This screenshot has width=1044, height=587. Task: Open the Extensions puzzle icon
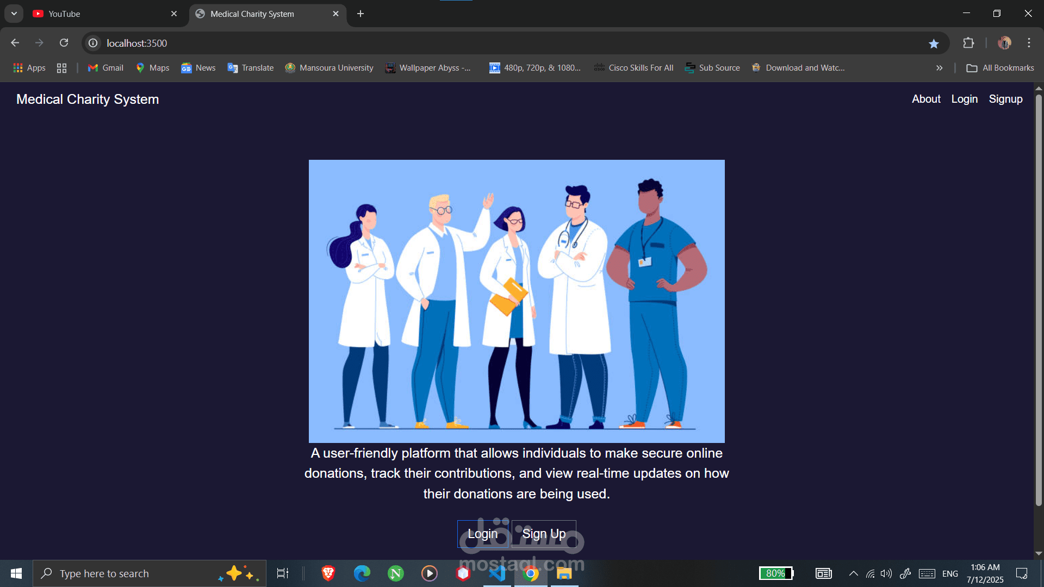(968, 43)
